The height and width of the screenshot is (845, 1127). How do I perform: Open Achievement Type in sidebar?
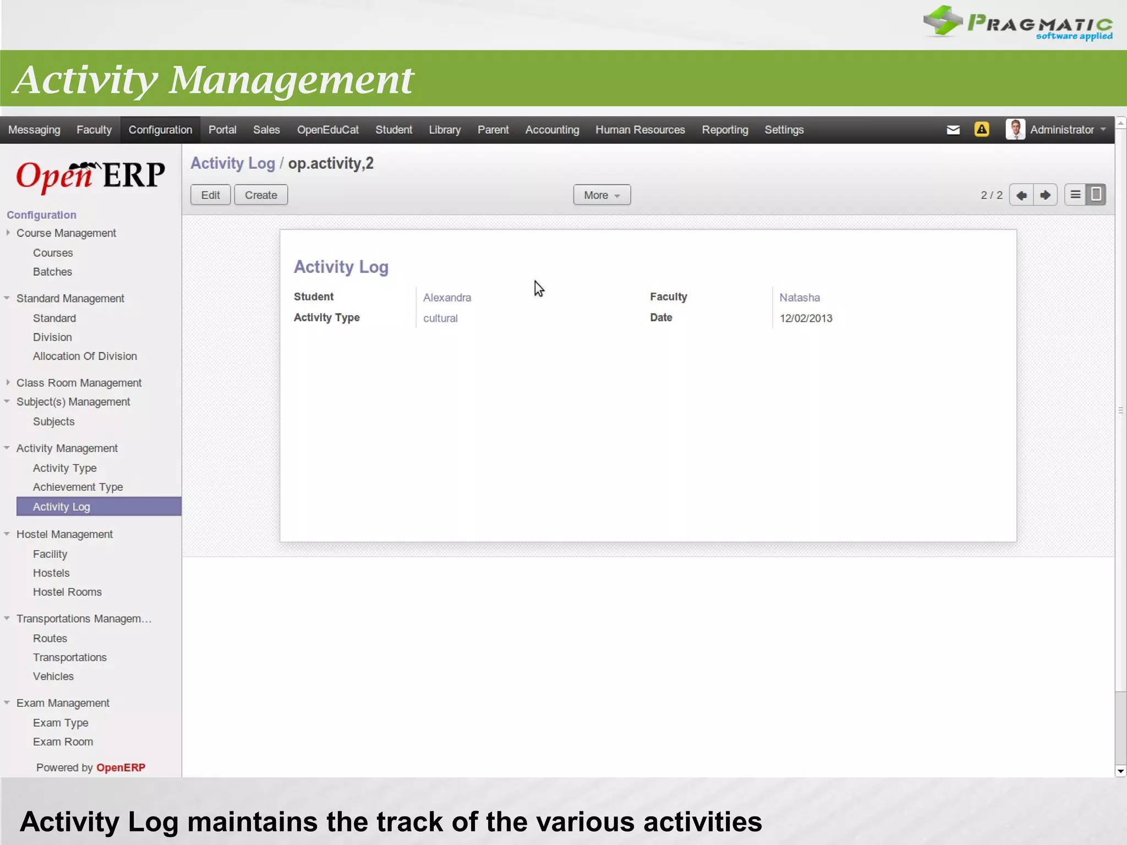(78, 487)
